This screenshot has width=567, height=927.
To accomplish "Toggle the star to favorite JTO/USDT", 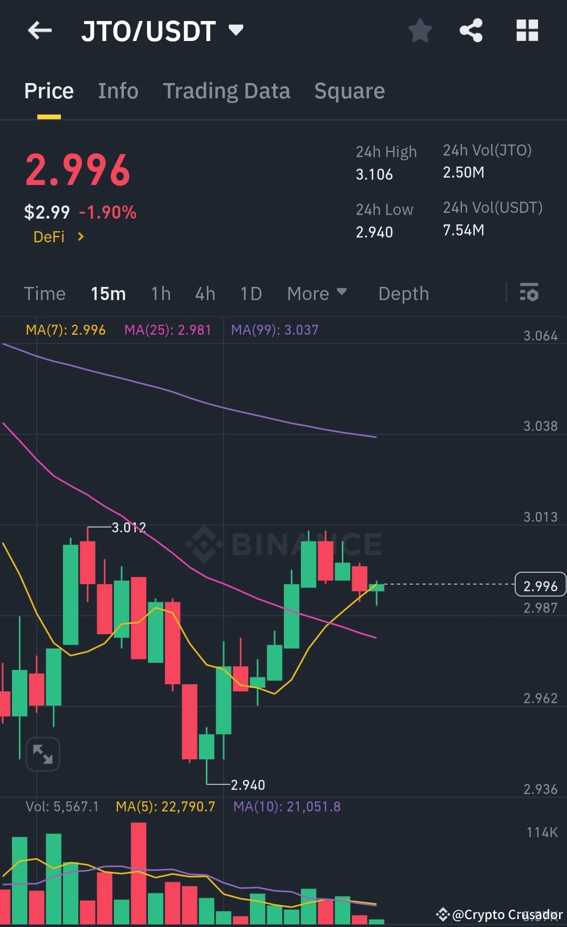I will tap(420, 30).
